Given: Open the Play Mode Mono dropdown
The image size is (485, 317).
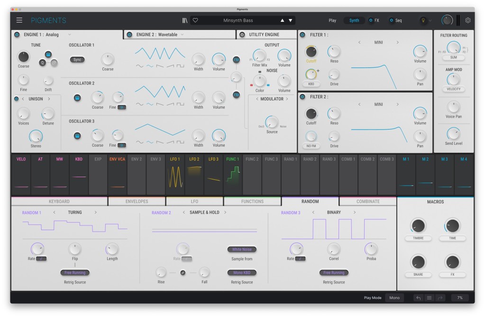Looking at the screenshot, I should tap(394, 298).
